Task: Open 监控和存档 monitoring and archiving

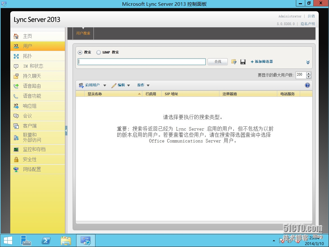Action: click(38, 149)
